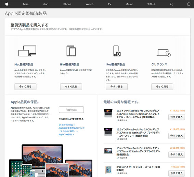Image resolution: width=194 pixels, height=177 pixels.
Task: Open the iPad整備済製品 heading link
Action: pos(69,64)
